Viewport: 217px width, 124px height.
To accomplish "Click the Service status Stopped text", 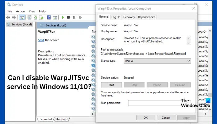I will [x=129, y=77].
